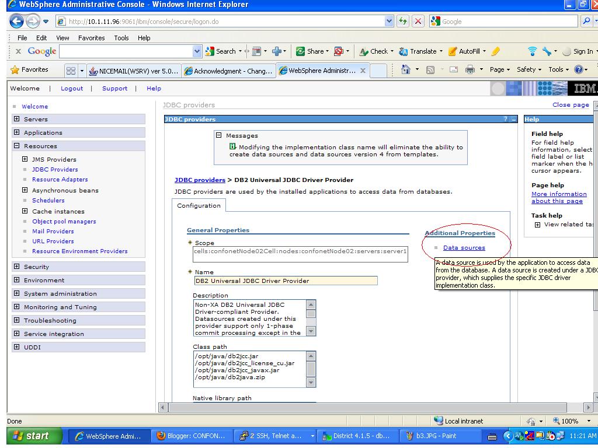Click the browser Forward arrow button
Screen dimensions: 598x448
pos(33,22)
